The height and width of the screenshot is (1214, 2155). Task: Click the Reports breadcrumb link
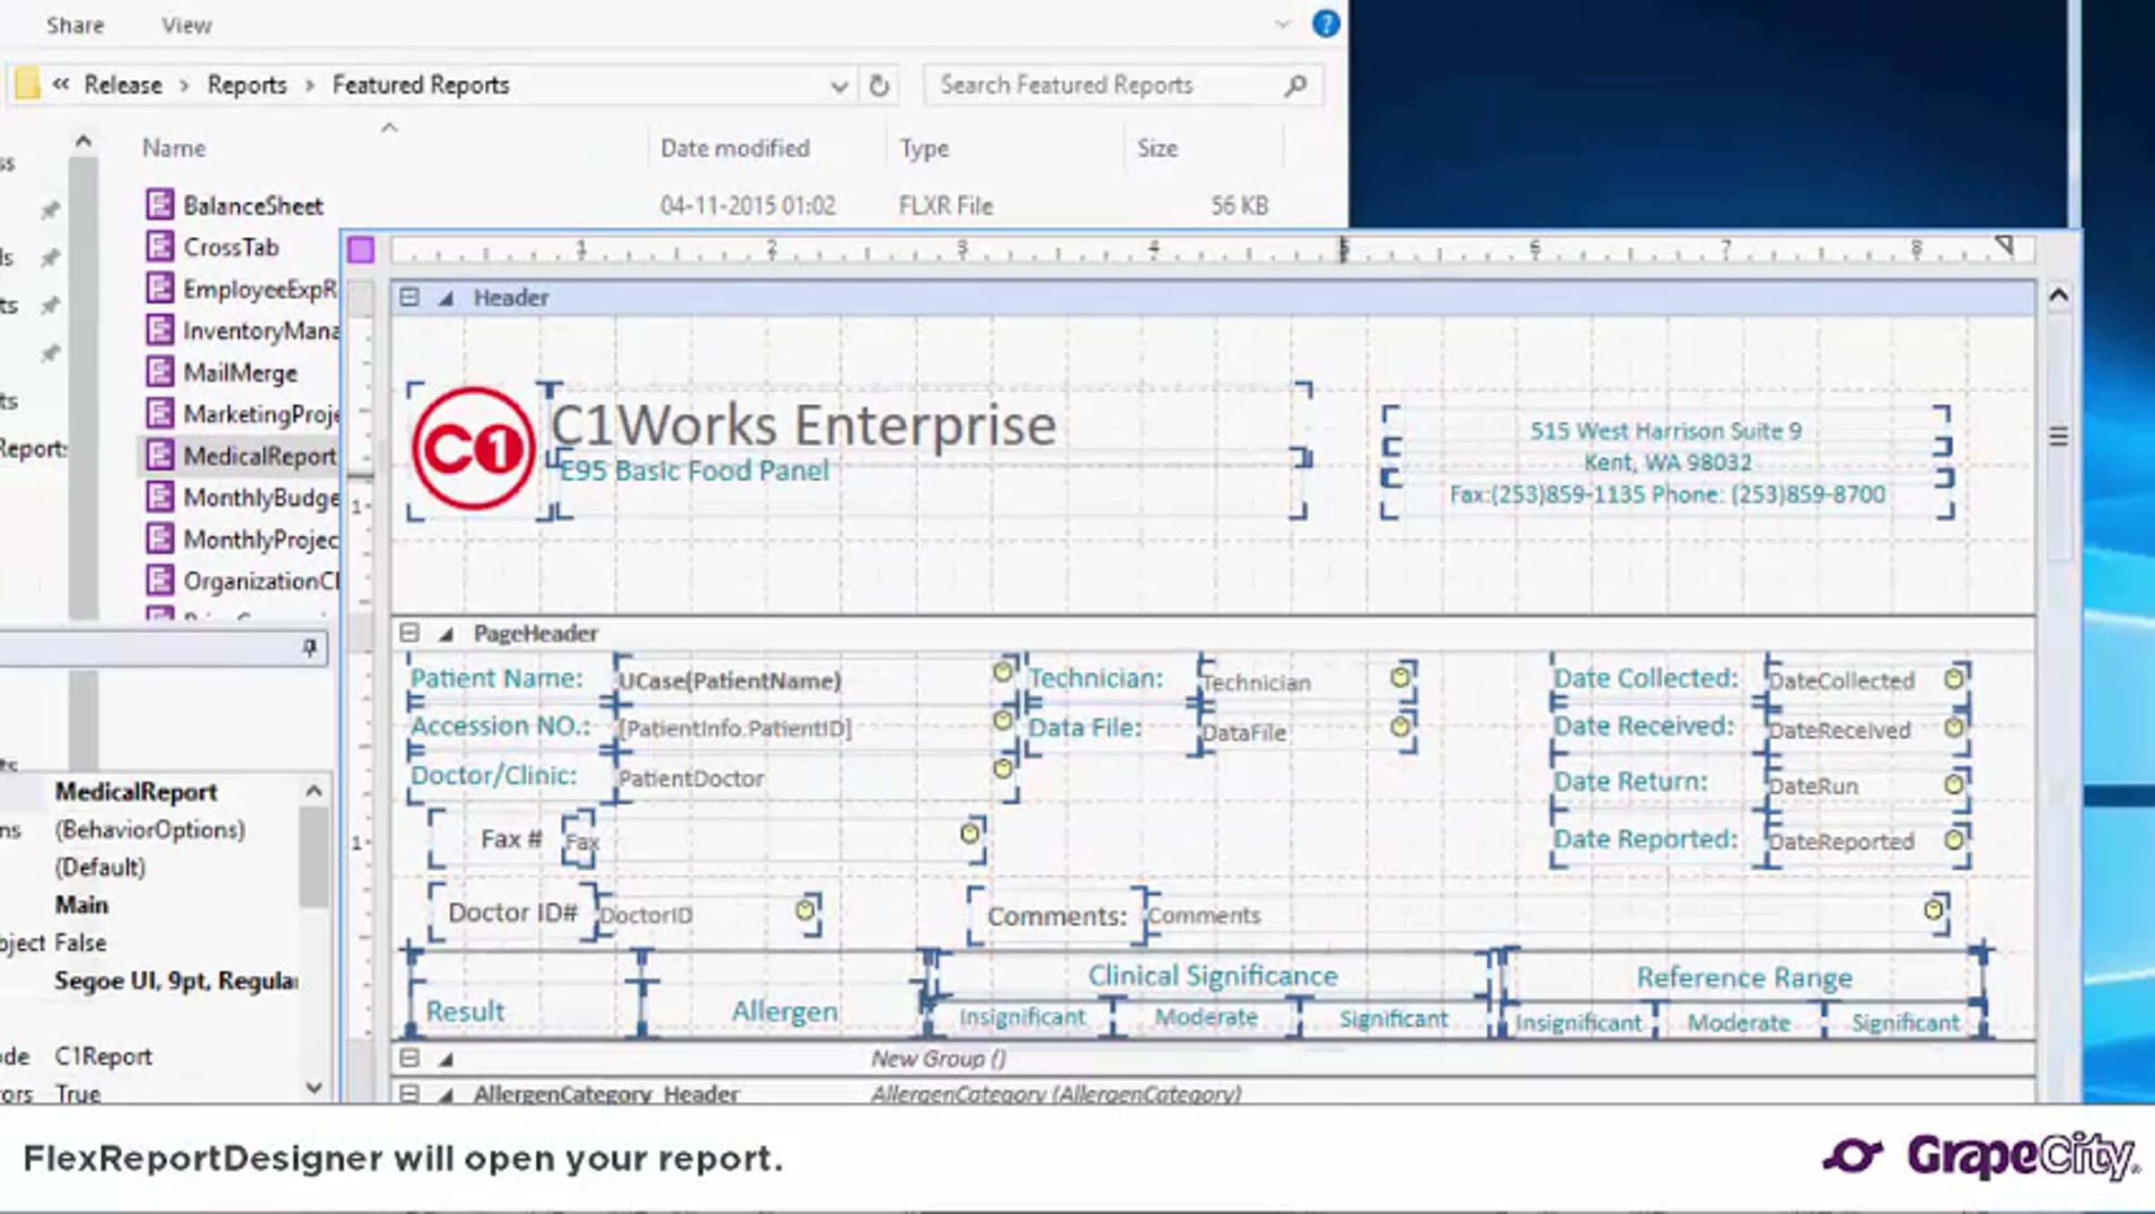click(247, 84)
